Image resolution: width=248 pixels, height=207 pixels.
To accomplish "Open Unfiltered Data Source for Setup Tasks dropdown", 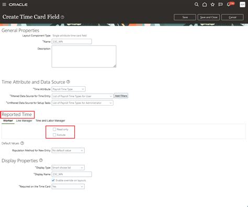I will click(x=82, y=103).
